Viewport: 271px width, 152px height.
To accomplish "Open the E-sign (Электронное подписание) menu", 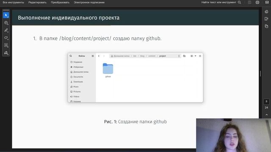I will pos(89,3).
